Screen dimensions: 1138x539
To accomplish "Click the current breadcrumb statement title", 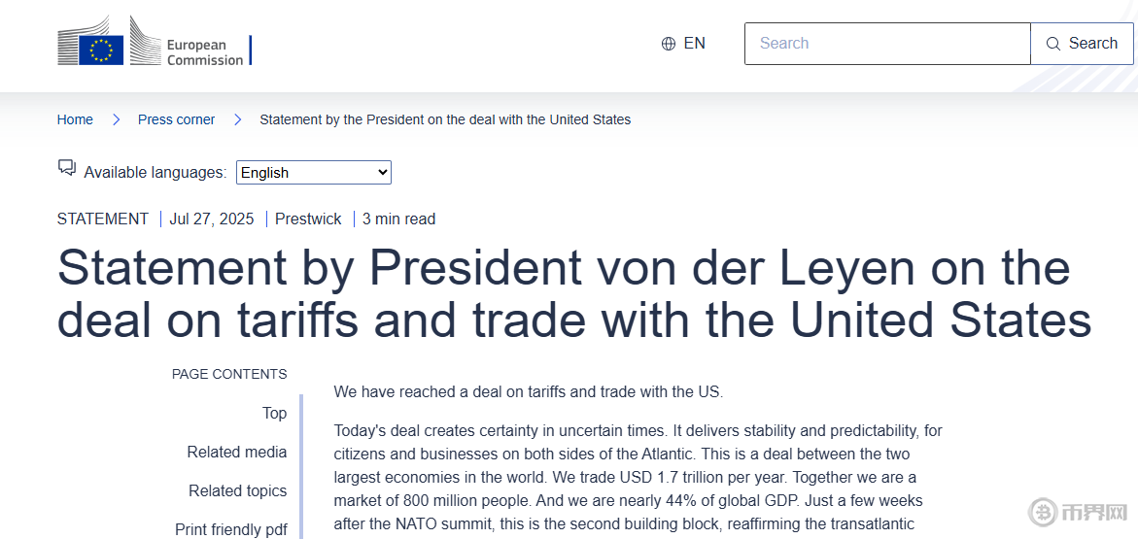I will coord(445,119).
